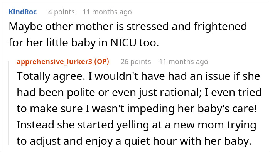This screenshot has height=152, width=270.
Task: Click KindRoc's '11 months ago' timestamp
Action: [x=107, y=12]
